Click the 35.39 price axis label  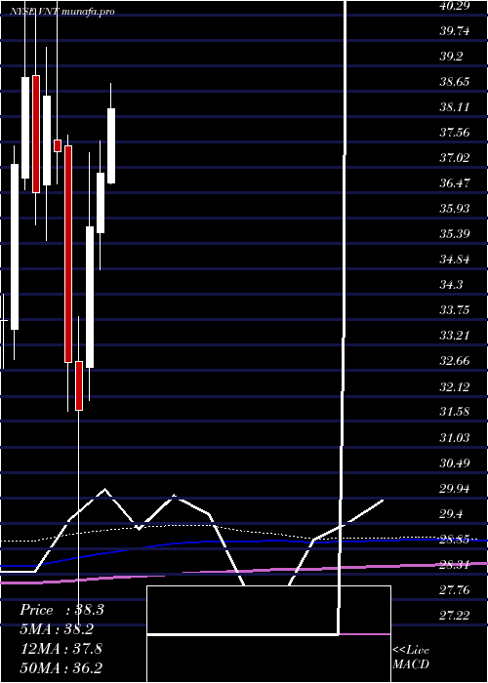[x=455, y=234]
